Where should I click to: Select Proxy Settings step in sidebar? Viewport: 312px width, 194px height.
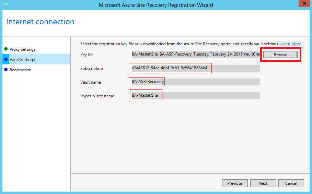point(23,49)
